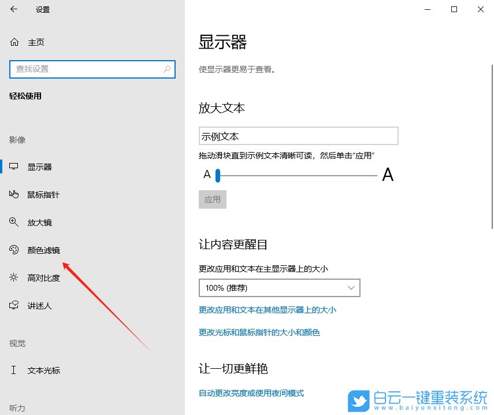Open Narrator via the 讲述人 icon
The height and width of the screenshot is (415, 494).
tap(13, 305)
